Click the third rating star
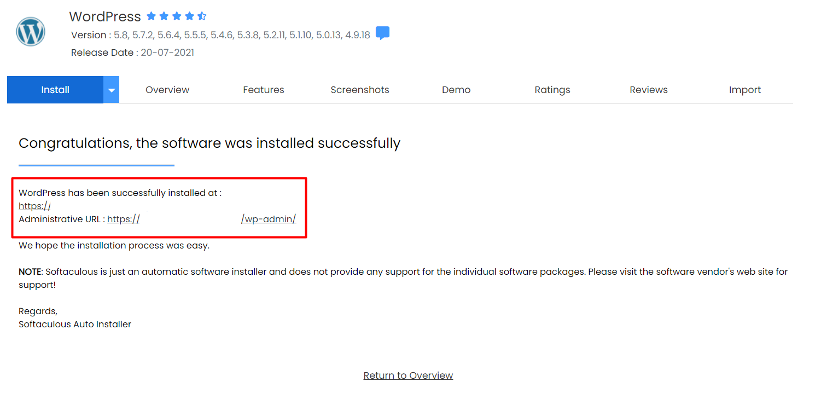The height and width of the screenshot is (399, 815). (177, 16)
